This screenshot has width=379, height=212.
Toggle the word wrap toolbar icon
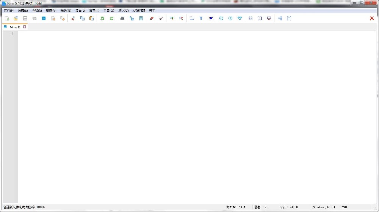pyautogui.click(x=192, y=18)
